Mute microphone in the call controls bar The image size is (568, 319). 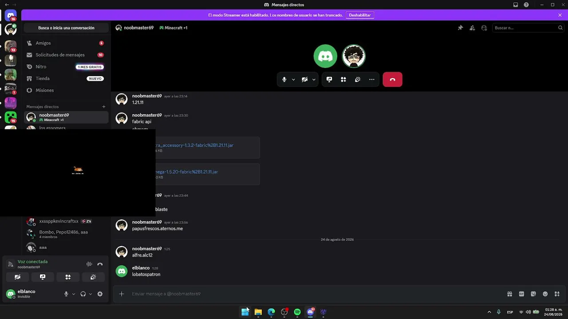pos(284,80)
